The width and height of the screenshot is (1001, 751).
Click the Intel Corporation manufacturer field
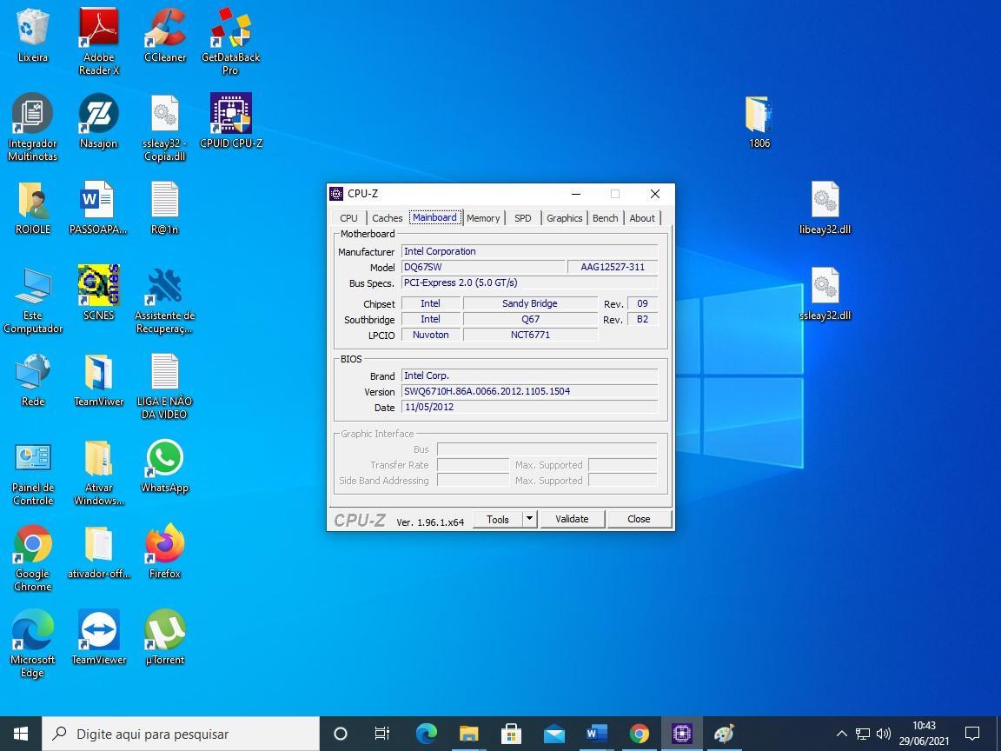[529, 251]
